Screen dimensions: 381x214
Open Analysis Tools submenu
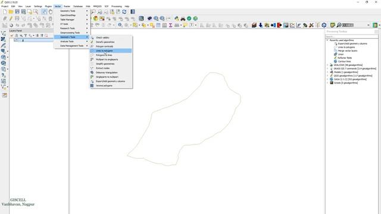pyautogui.click(x=72, y=42)
